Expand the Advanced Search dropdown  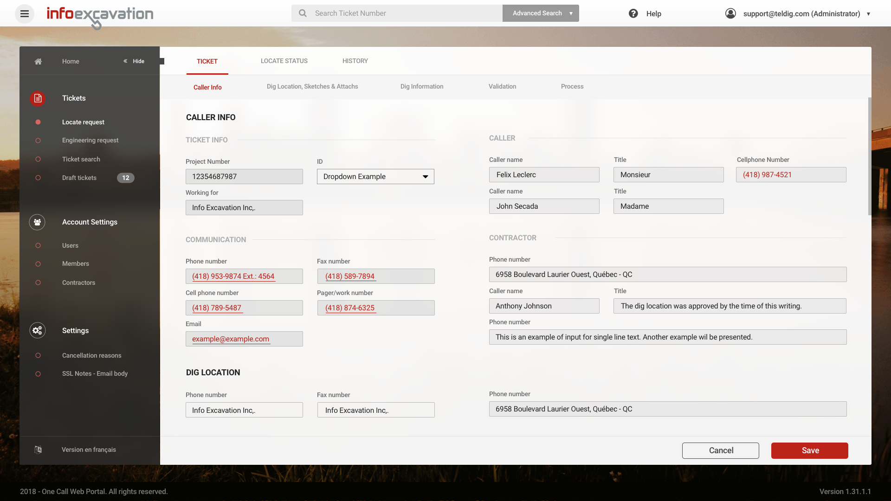pyautogui.click(x=571, y=13)
